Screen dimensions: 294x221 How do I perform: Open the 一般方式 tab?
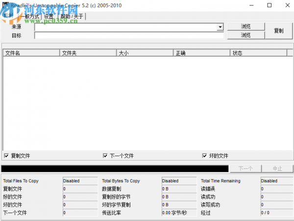(30, 17)
